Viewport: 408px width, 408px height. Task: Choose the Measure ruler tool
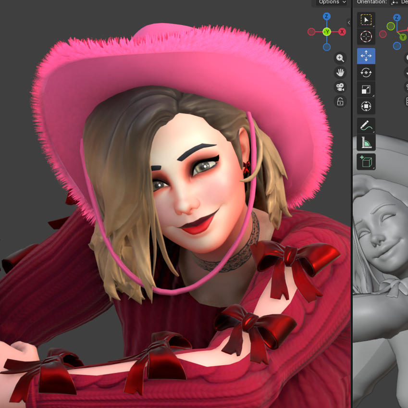(366, 142)
